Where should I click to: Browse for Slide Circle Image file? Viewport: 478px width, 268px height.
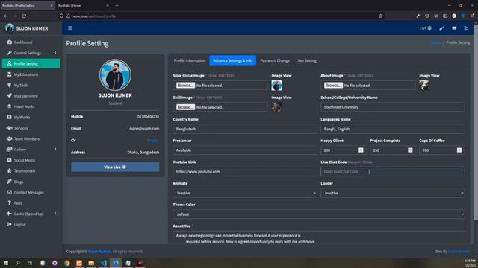coord(185,86)
